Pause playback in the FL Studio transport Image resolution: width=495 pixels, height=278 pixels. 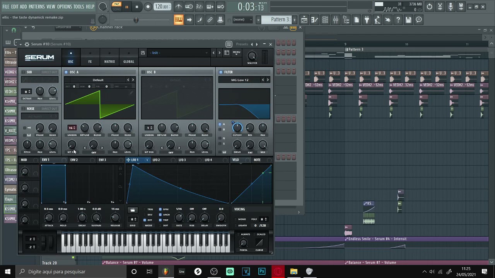pos(126,7)
